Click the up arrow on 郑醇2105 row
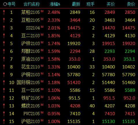 (4, 51)
